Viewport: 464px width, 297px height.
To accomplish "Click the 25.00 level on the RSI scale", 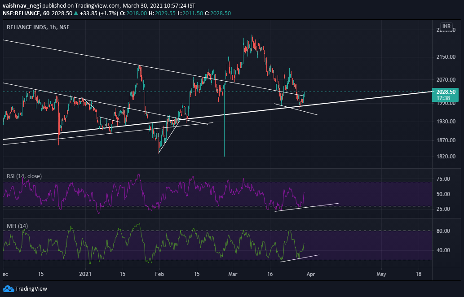I will [443, 209].
